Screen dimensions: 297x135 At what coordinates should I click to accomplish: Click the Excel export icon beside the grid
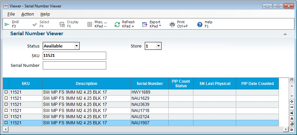[x=291, y=113]
